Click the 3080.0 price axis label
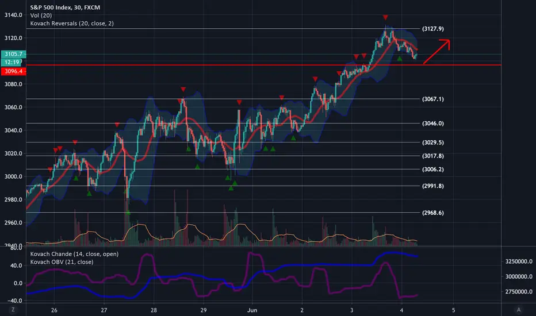The width and height of the screenshot is (536, 316). [x=13, y=84]
